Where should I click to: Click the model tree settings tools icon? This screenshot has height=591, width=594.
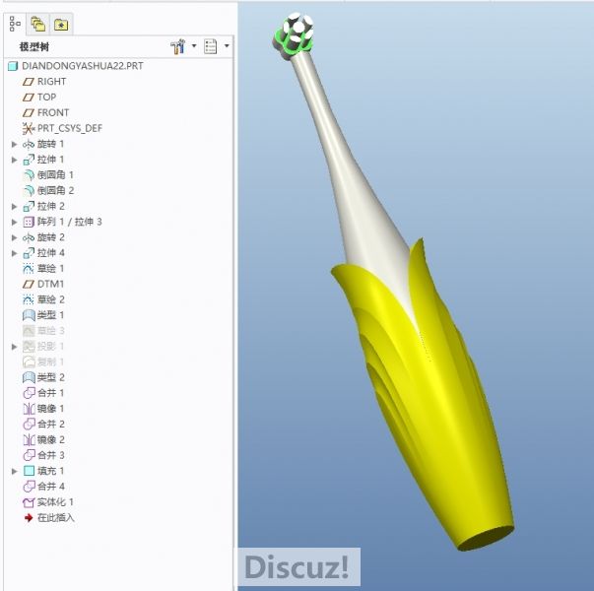tap(177, 46)
